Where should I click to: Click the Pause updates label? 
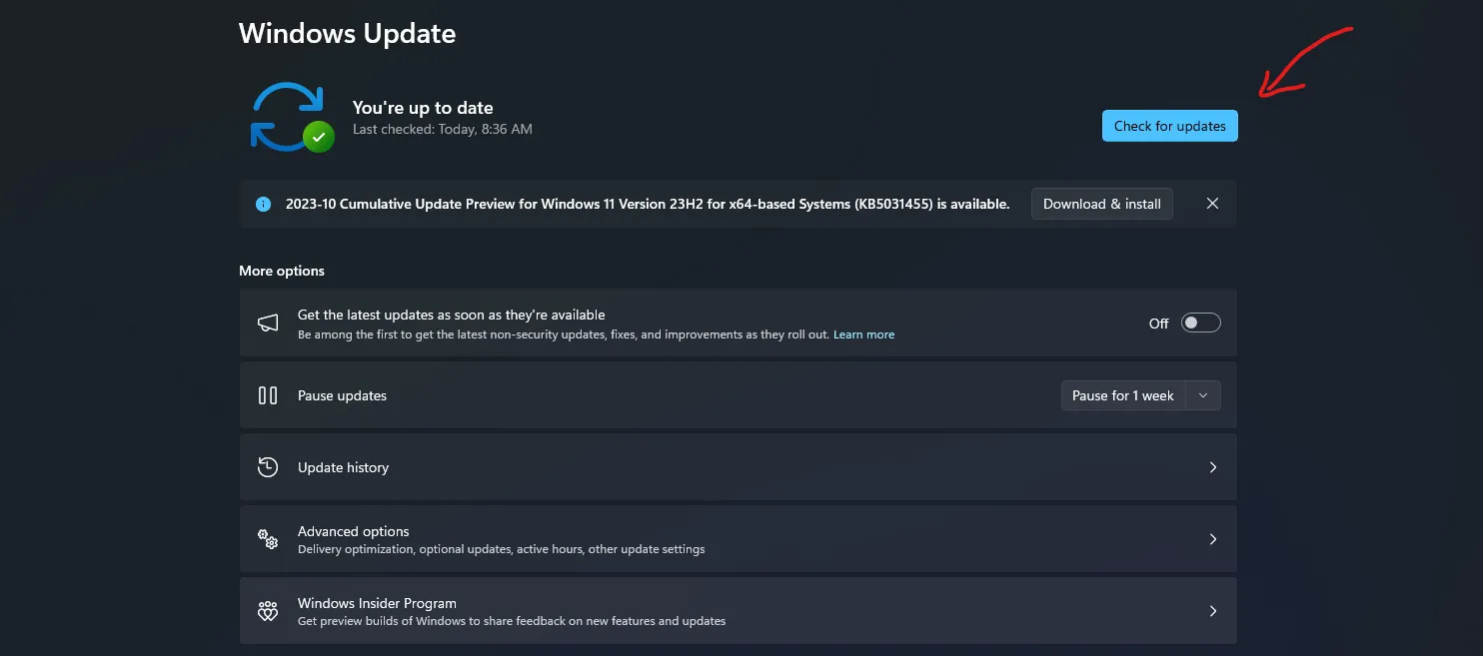342,395
